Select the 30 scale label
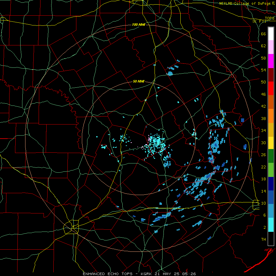This screenshot has width=276, height=276. point(263,143)
